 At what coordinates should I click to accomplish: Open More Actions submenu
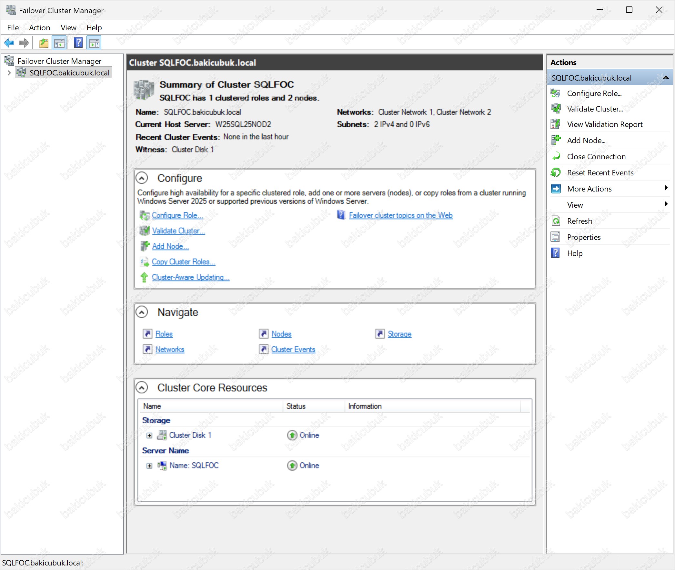[589, 189]
